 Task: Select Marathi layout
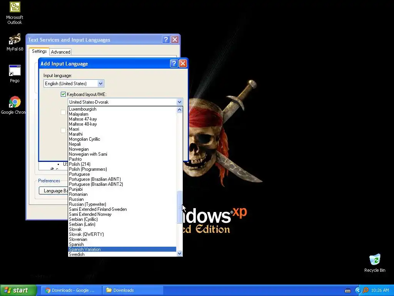pyautogui.click(x=122, y=134)
